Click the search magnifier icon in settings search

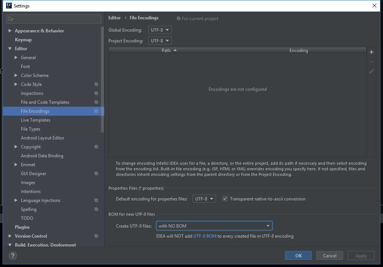[x=10, y=19]
